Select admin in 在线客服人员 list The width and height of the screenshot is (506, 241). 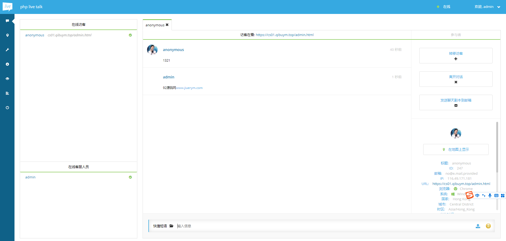coord(30,177)
